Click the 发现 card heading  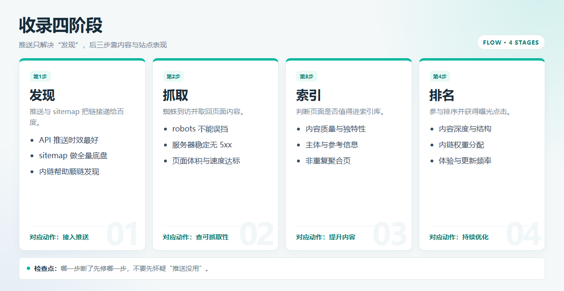pyautogui.click(x=42, y=95)
